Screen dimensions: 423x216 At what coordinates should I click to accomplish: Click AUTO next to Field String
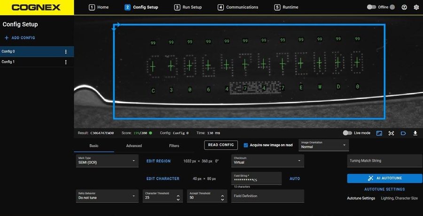tap(295, 179)
